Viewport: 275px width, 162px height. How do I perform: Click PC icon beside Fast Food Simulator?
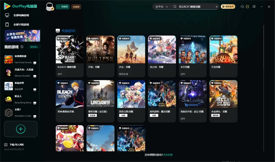[35, 63]
